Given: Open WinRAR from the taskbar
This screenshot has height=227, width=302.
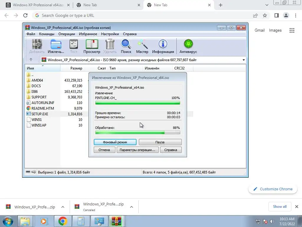Looking at the screenshot, I should tap(116, 221).
